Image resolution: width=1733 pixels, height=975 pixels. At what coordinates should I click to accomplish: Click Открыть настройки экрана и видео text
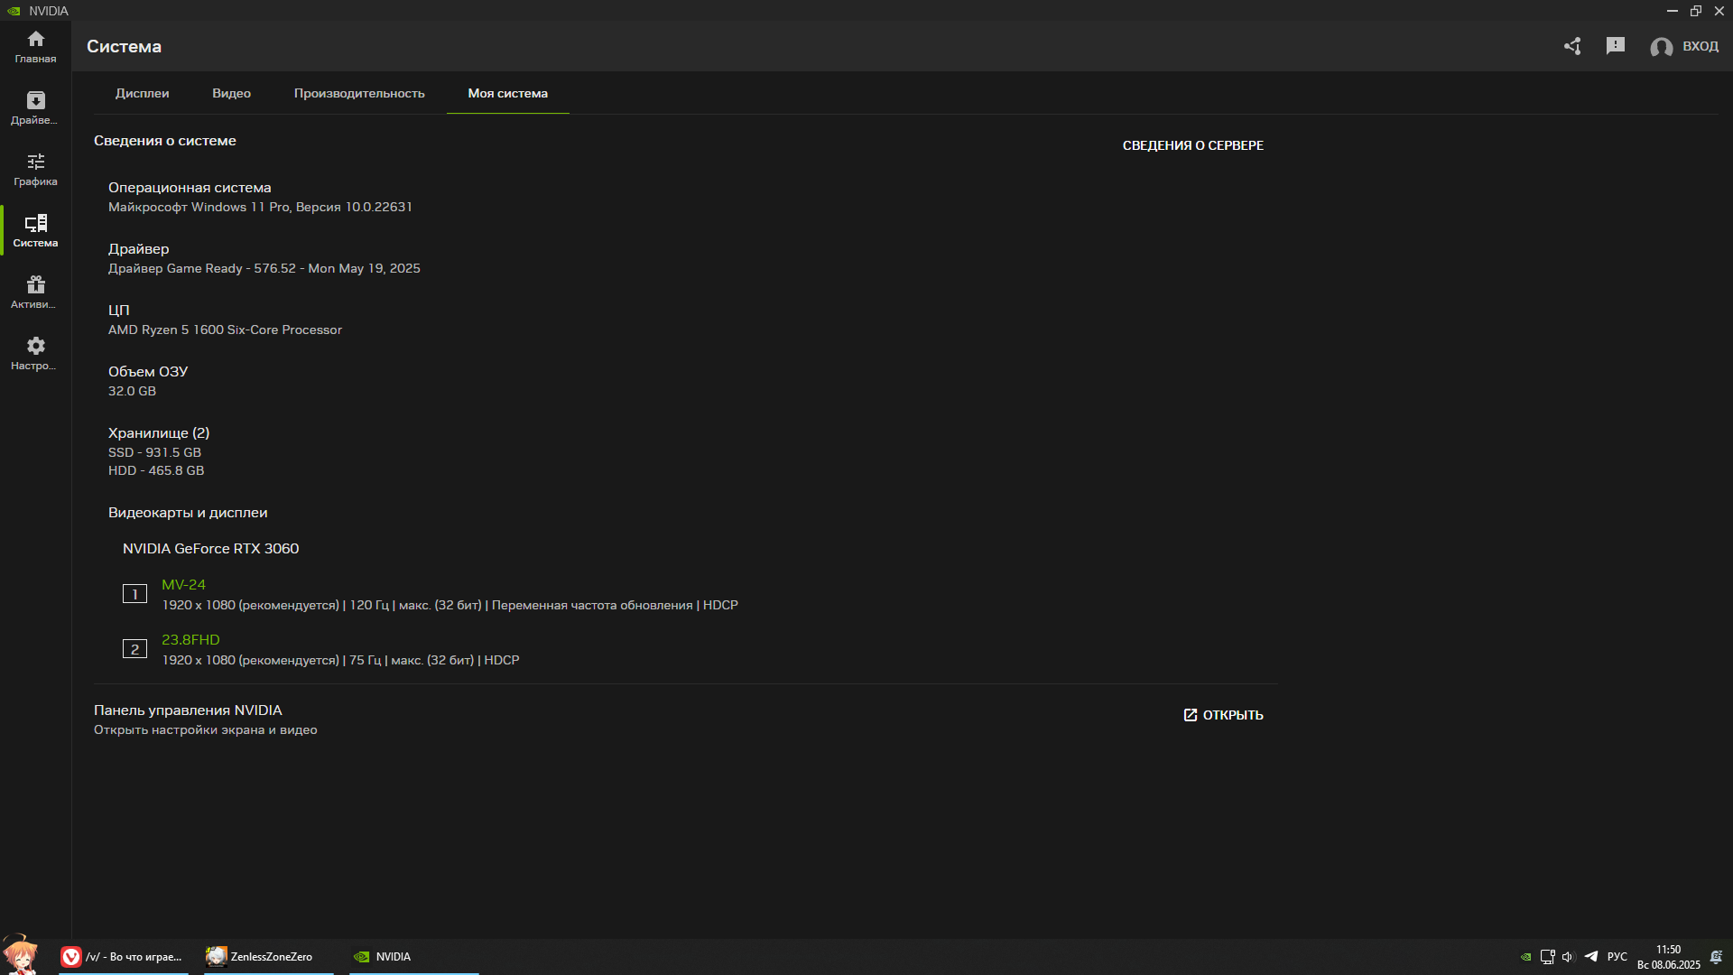(205, 730)
